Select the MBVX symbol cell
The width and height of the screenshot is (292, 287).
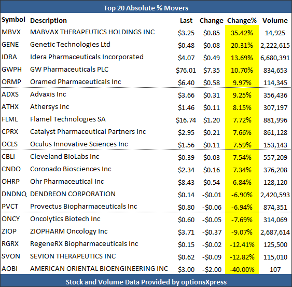click(x=11, y=32)
